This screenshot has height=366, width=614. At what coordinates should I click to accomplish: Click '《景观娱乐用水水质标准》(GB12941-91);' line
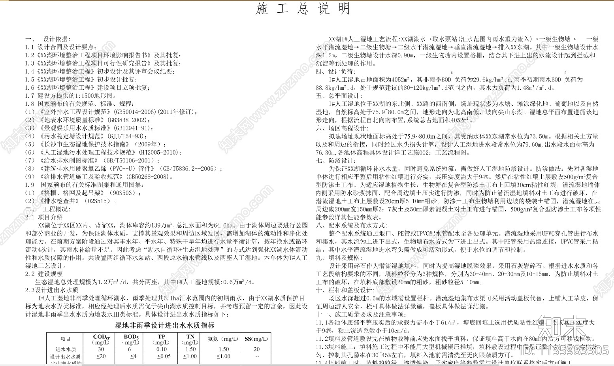click(x=89, y=128)
